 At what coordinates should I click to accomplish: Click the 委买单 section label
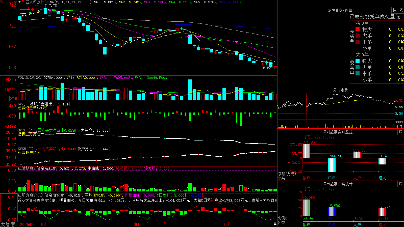point(352,36)
